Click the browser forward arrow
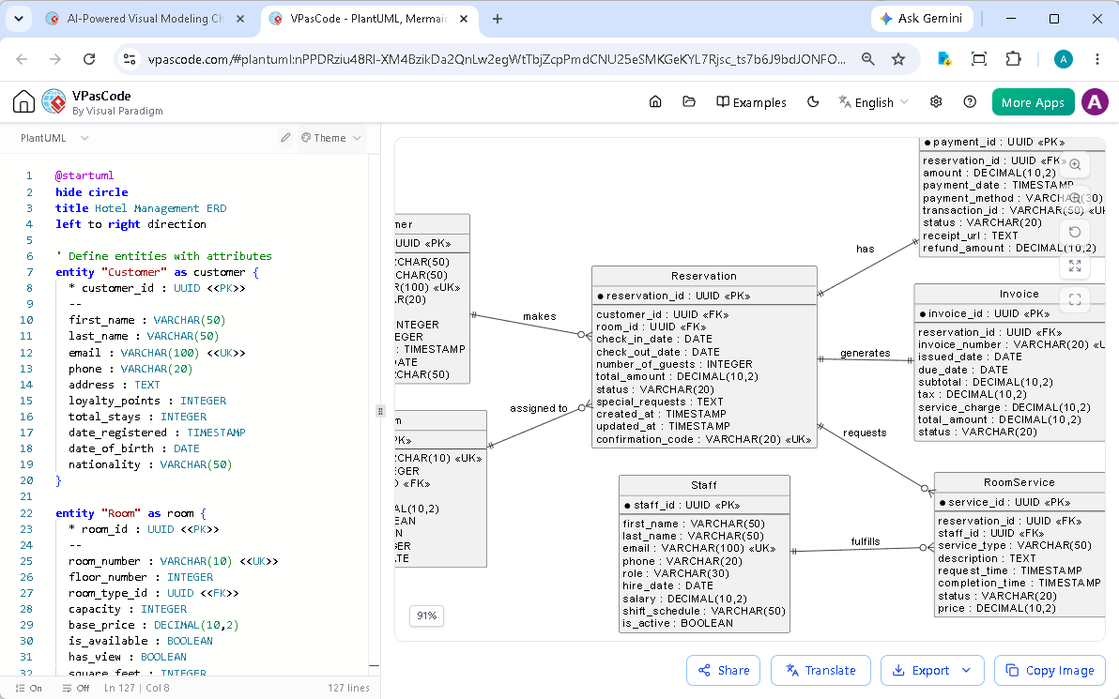Viewport: 1119px width, 699px height. pos(55,59)
